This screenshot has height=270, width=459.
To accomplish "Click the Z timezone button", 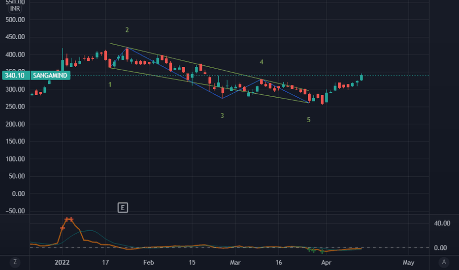I will click(x=15, y=262).
